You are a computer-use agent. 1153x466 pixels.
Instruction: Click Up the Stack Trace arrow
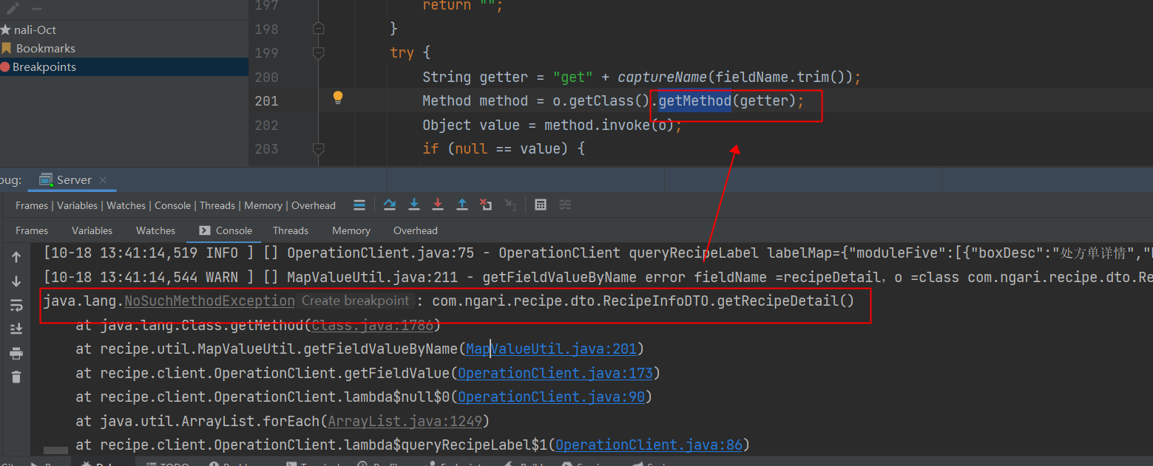coord(16,258)
